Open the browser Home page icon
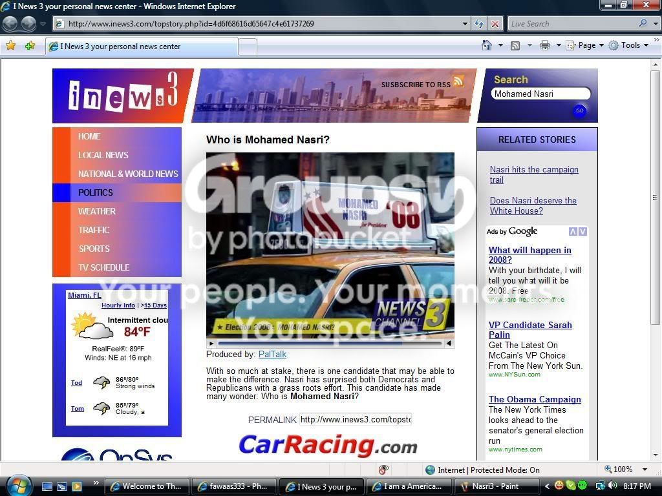Screen dimensions: 662x496 click(x=487, y=45)
